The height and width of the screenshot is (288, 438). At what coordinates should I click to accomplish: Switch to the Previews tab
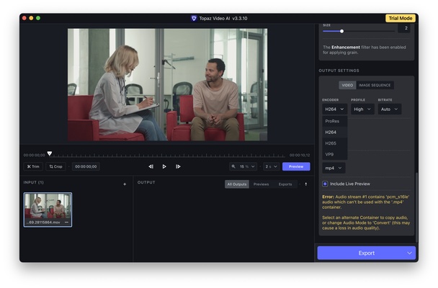point(261,184)
